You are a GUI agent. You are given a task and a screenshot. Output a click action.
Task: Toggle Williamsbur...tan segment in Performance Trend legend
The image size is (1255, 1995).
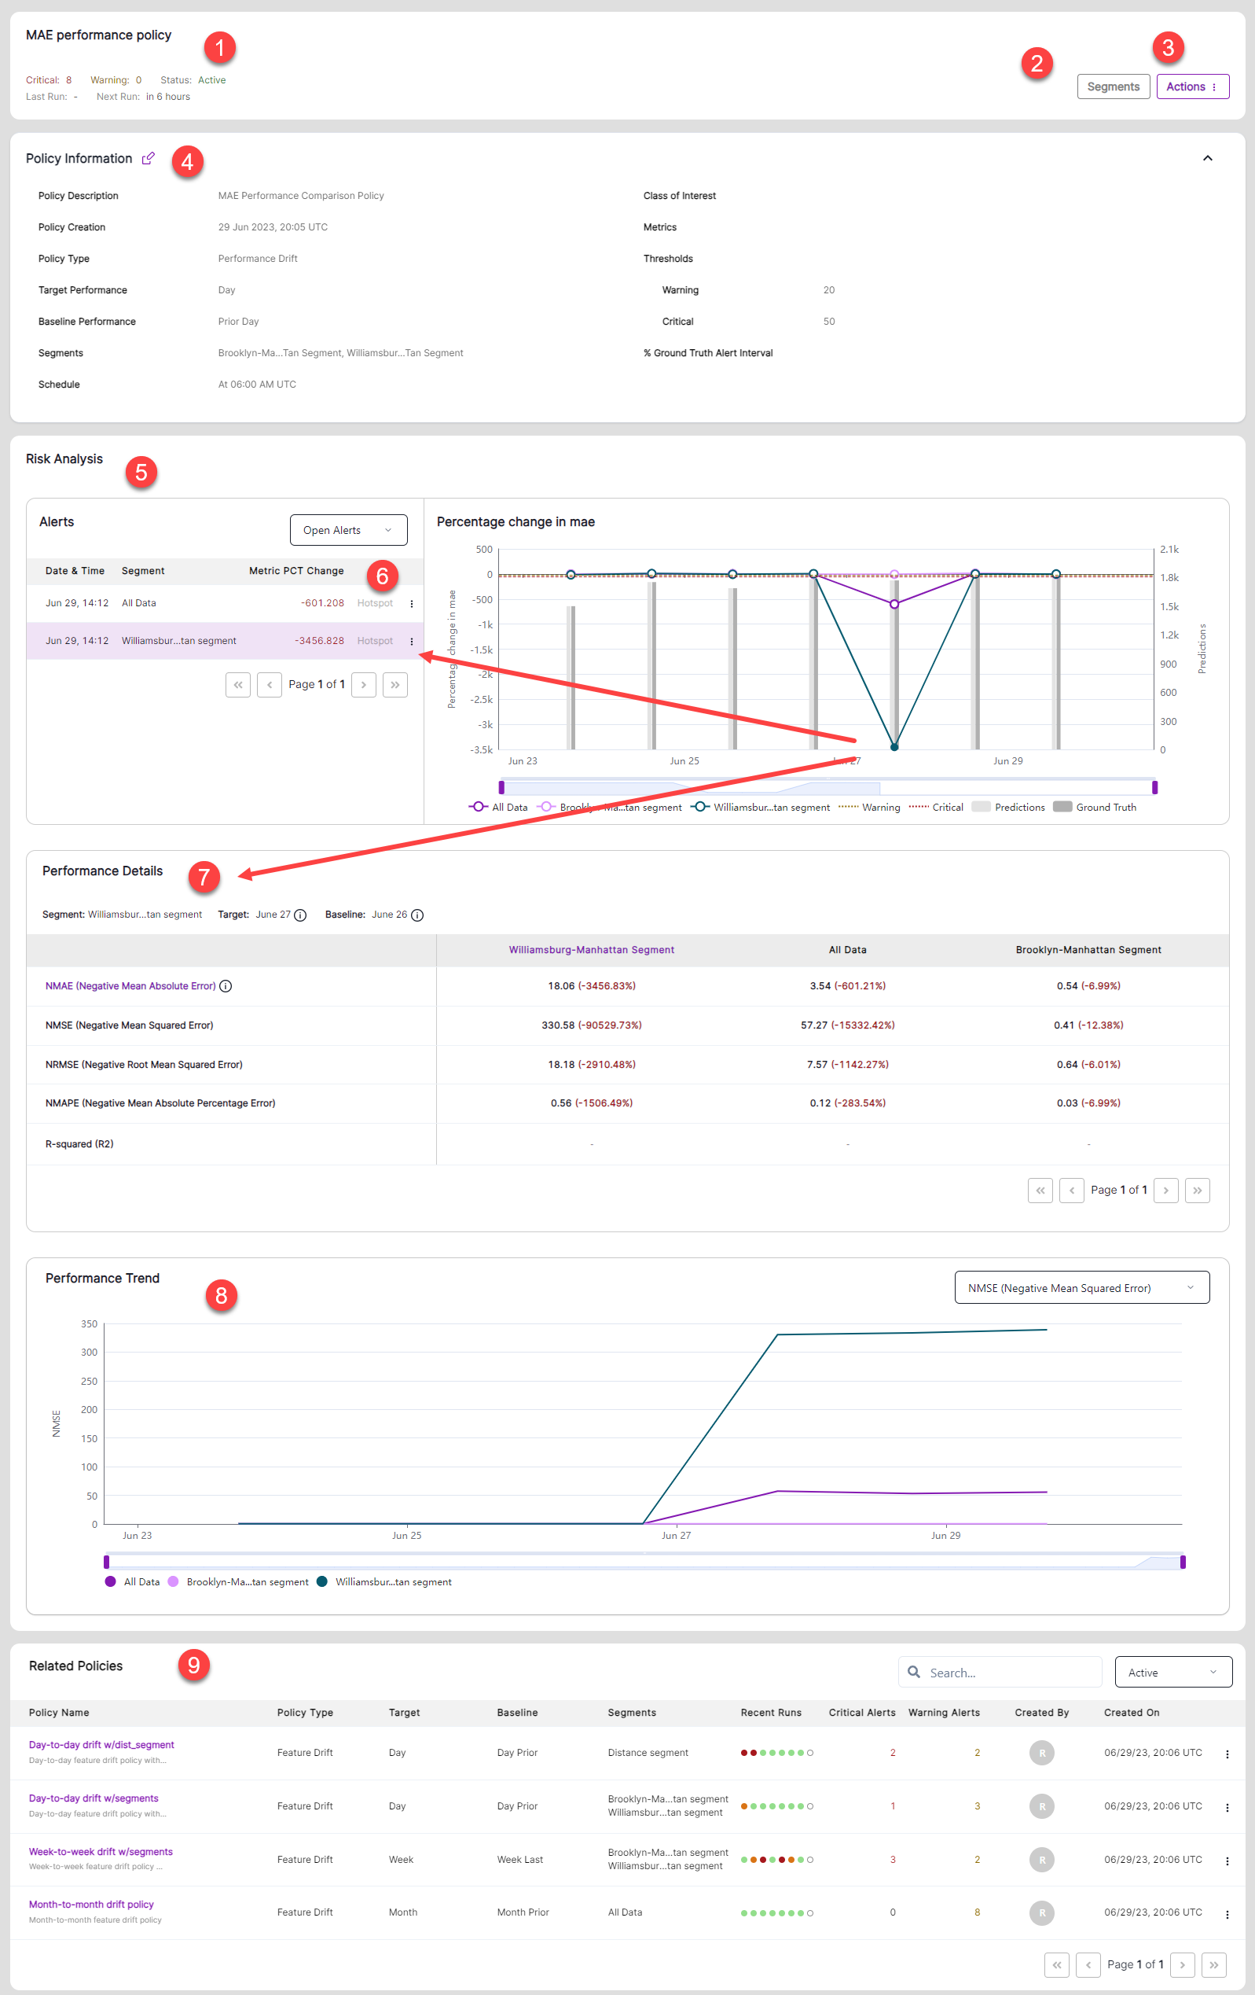click(x=384, y=1581)
